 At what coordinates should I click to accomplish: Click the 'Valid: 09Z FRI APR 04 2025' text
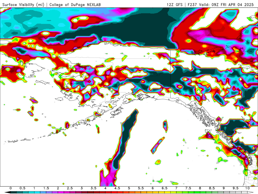226,5
